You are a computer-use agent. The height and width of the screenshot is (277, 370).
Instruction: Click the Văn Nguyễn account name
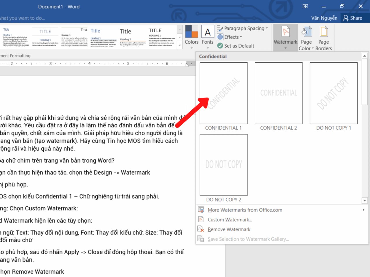coord(324,18)
